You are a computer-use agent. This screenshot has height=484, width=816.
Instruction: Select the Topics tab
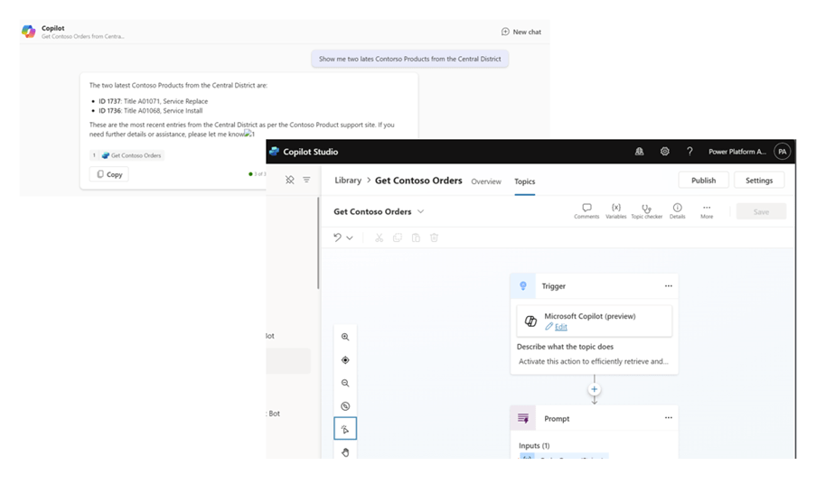(x=524, y=181)
